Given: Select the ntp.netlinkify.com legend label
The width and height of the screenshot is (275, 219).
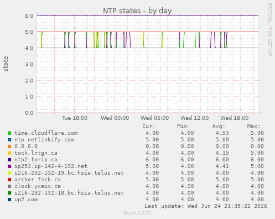Looking at the screenshot, I should (x=44, y=140).
